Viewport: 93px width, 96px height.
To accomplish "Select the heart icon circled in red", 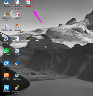I will coord(28,2).
